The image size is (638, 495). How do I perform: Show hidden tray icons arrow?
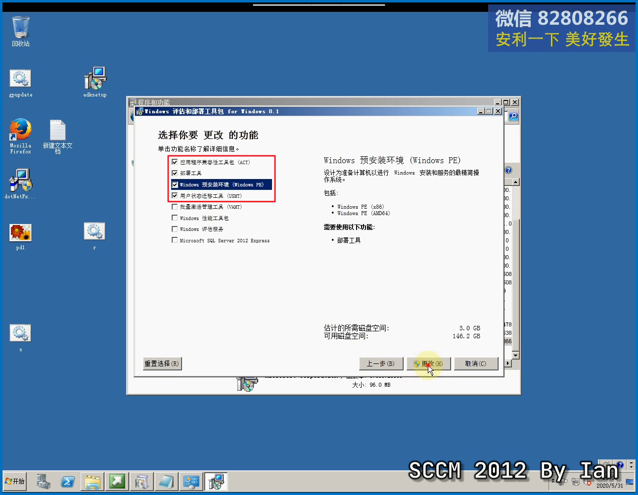(x=553, y=481)
